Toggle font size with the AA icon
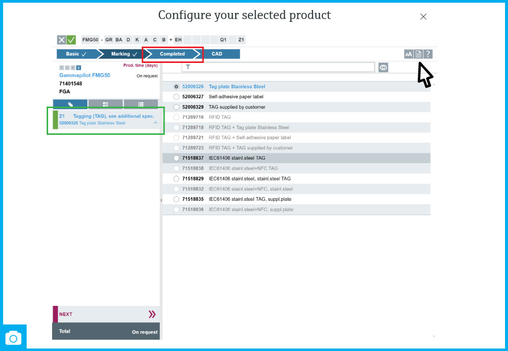The height and width of the screenshot is (351, 508). (409, 54)
